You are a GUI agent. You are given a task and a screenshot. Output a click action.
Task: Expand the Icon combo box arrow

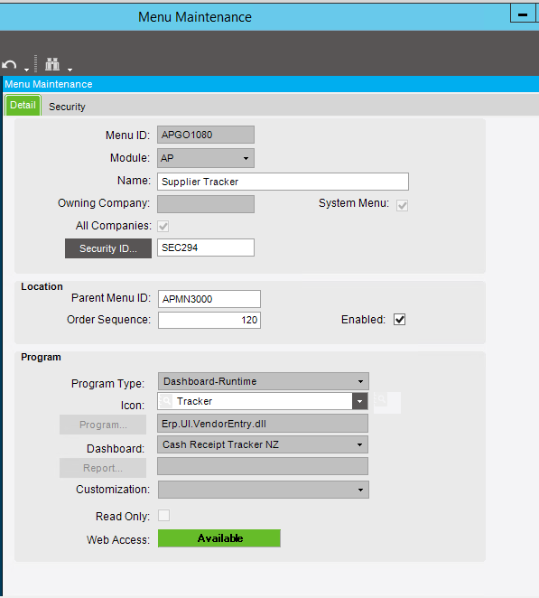pos(360,401)
